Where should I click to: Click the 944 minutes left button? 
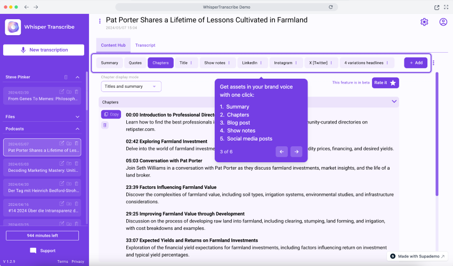[43, 236]
